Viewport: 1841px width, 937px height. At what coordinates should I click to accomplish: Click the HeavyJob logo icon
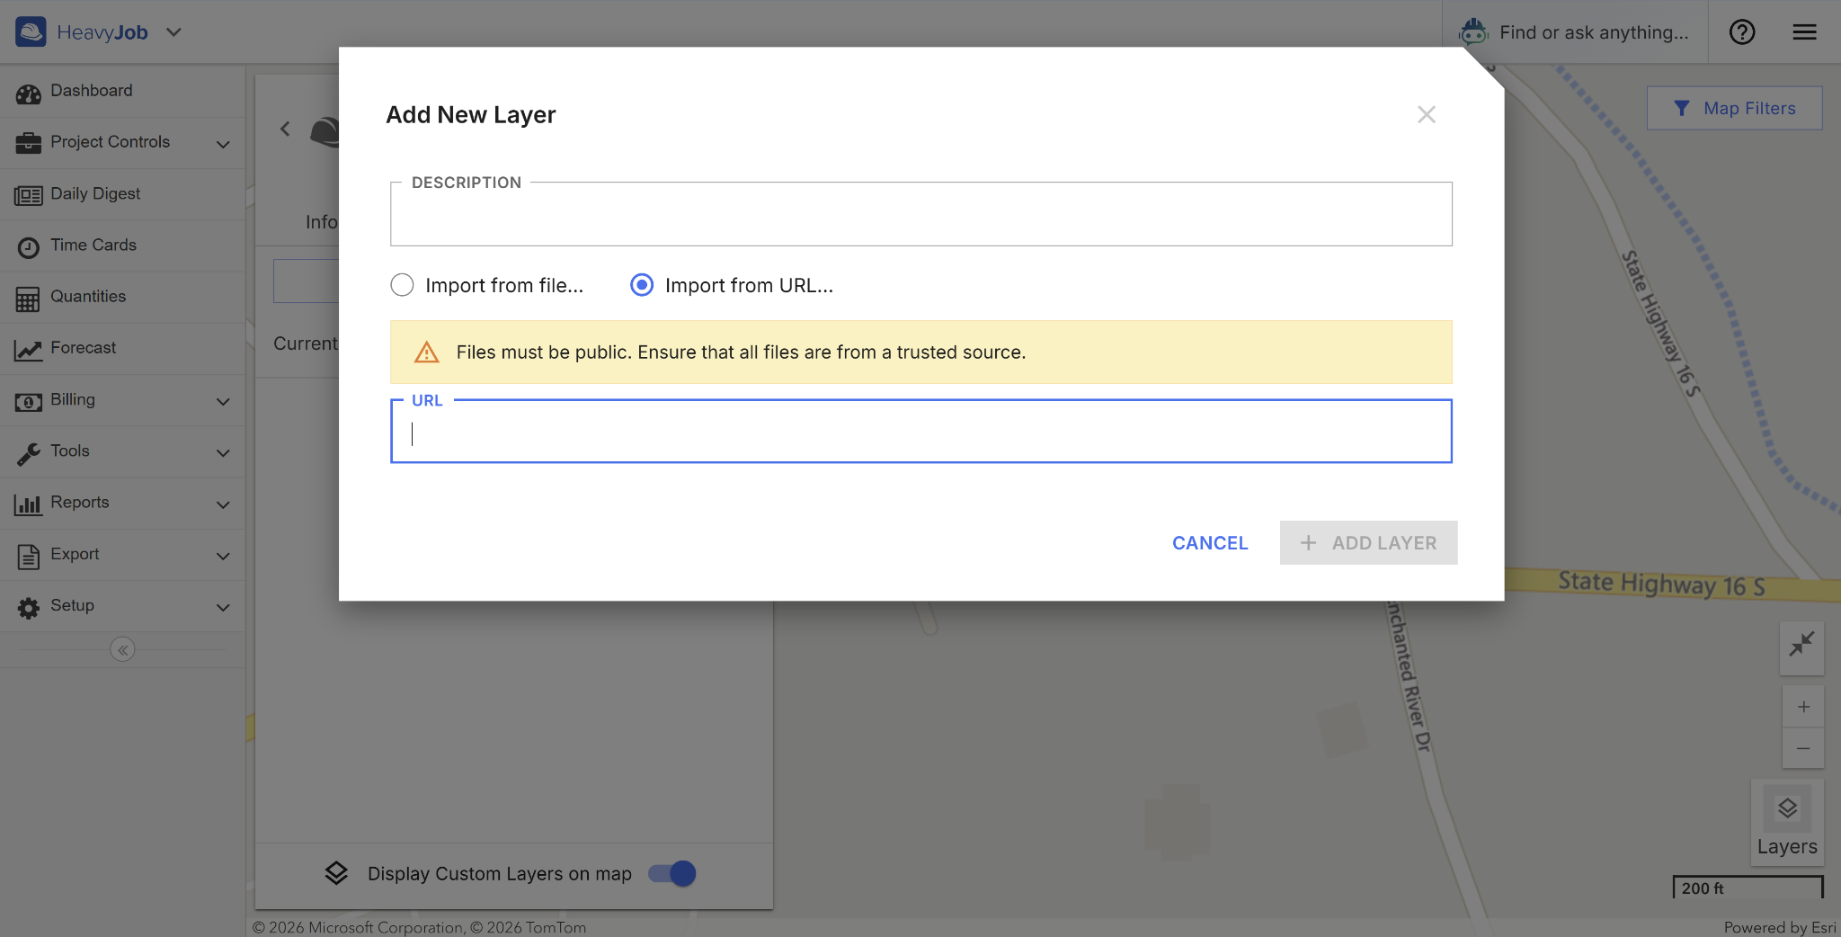click(31, 32)
